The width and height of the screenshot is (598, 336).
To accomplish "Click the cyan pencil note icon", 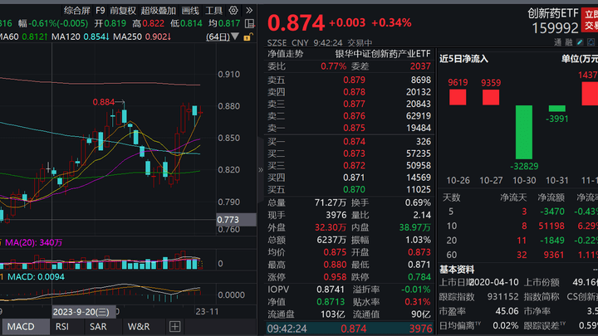I will click(580, 42).
